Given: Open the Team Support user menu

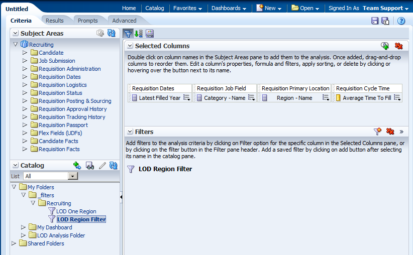Looking at the screenshot, I should (385, 8).
